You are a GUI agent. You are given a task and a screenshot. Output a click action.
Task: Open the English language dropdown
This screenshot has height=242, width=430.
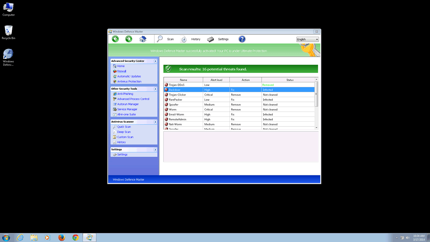point(308,39)
